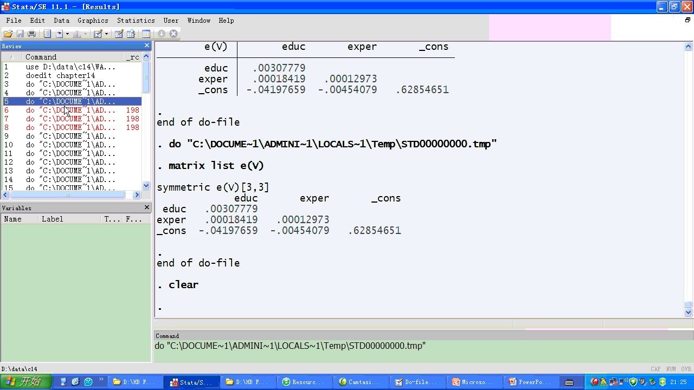This screenshot has height=390, width=694.
Task: Click the Review horizontal scroll-right arrow
Action: coord(137,194)
